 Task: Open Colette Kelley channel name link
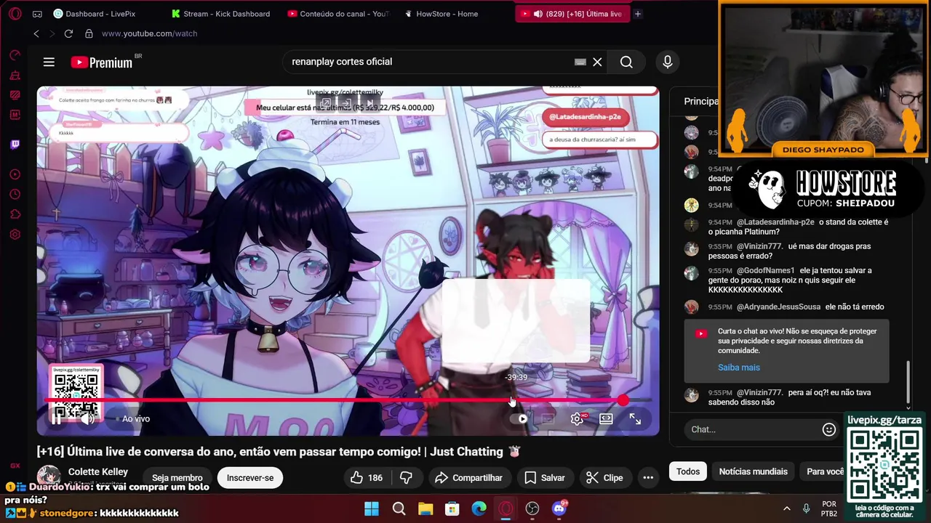click(x=97, y=472)
